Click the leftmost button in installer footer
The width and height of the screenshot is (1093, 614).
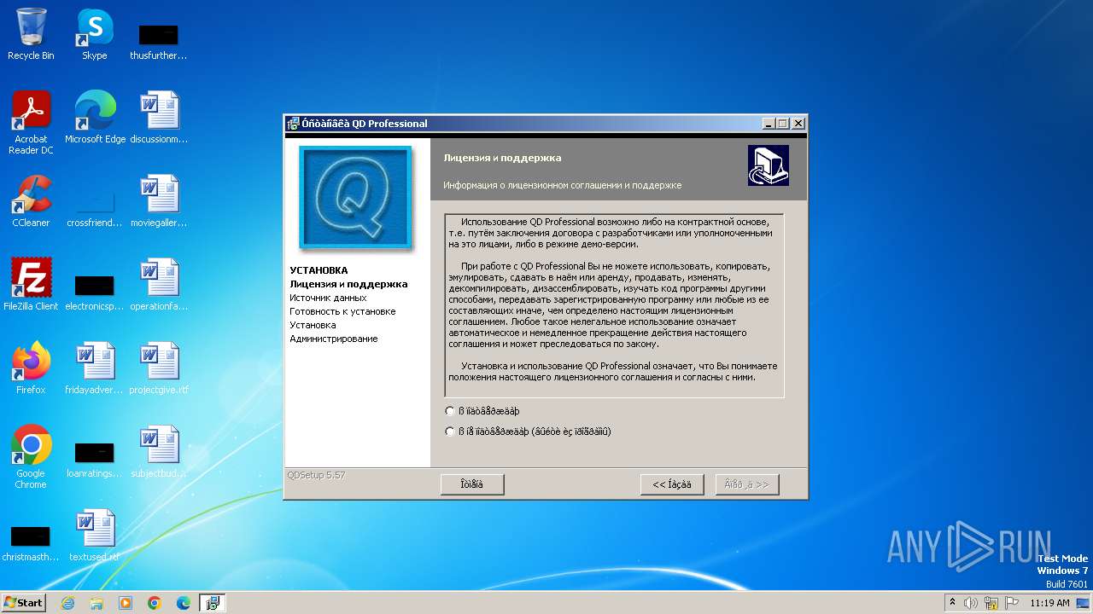[472, 484]
